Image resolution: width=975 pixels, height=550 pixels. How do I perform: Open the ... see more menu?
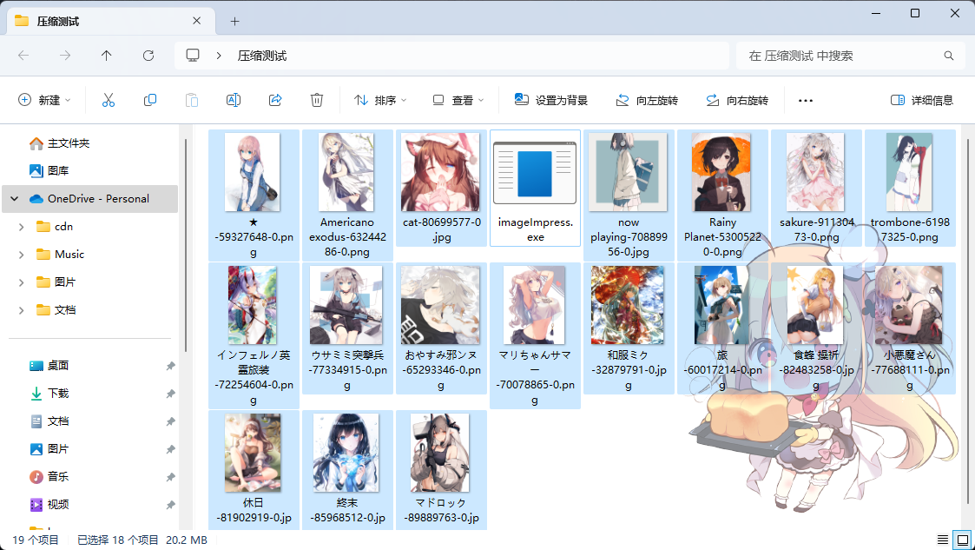(x=804, y=100)
